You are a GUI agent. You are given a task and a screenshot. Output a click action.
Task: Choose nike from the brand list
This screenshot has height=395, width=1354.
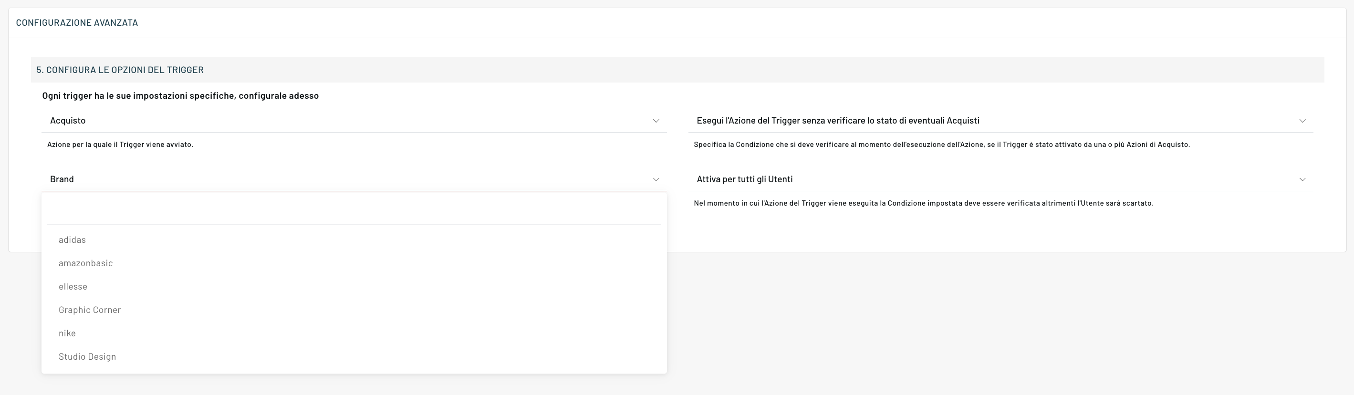(354, 333)
